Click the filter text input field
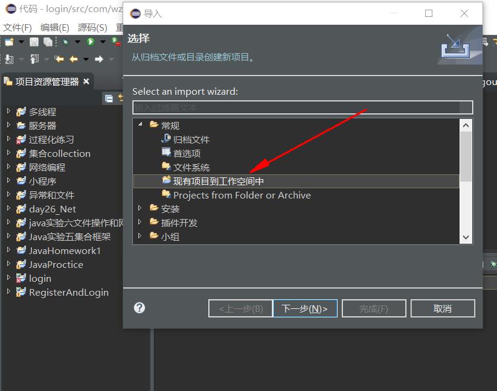This screenshot has height=391, width=497. [x=303, y=107]
